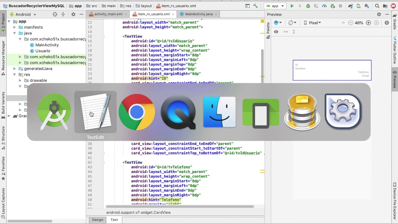Viewport: 398px width, 224px height.
Task: Open the SDK Manager icon
Action: click(x=367, y=6)
